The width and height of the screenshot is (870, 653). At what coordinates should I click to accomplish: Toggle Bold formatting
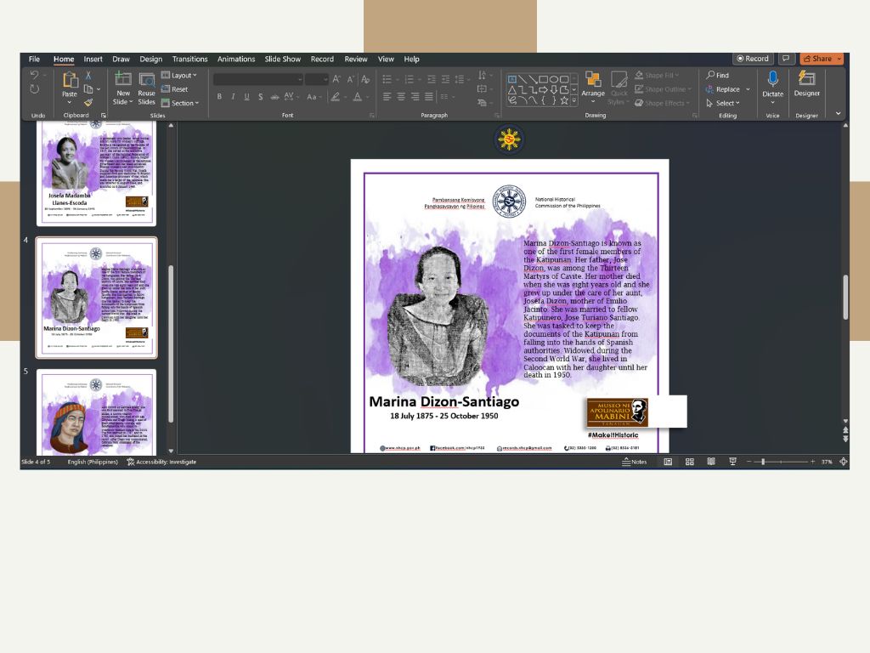point(220,97)
